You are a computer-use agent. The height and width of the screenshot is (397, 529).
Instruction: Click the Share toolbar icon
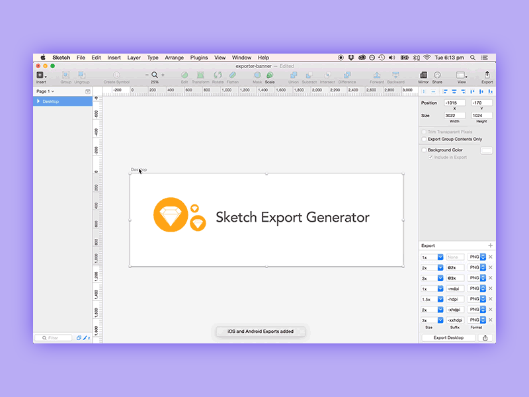(x=437, y=75)
